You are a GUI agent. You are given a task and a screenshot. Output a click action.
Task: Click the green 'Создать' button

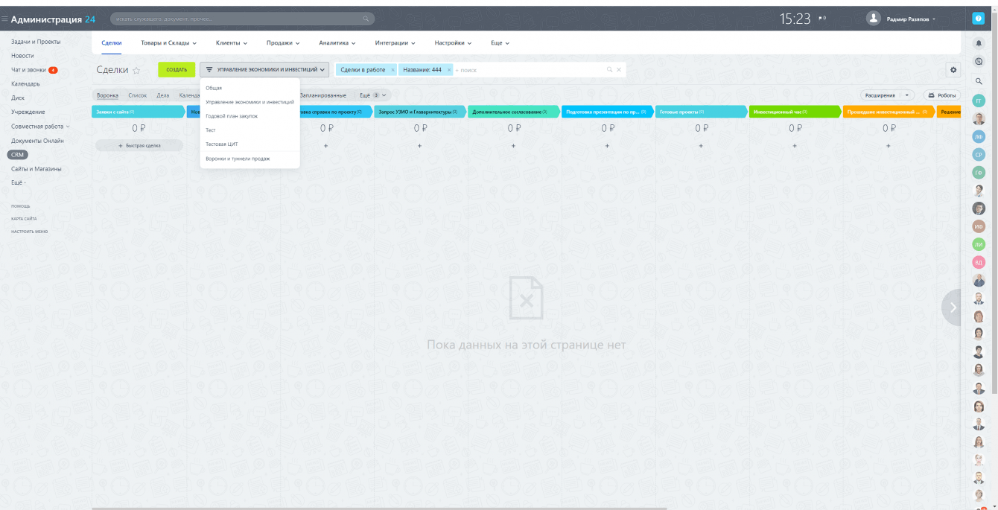tap(177, 69)
